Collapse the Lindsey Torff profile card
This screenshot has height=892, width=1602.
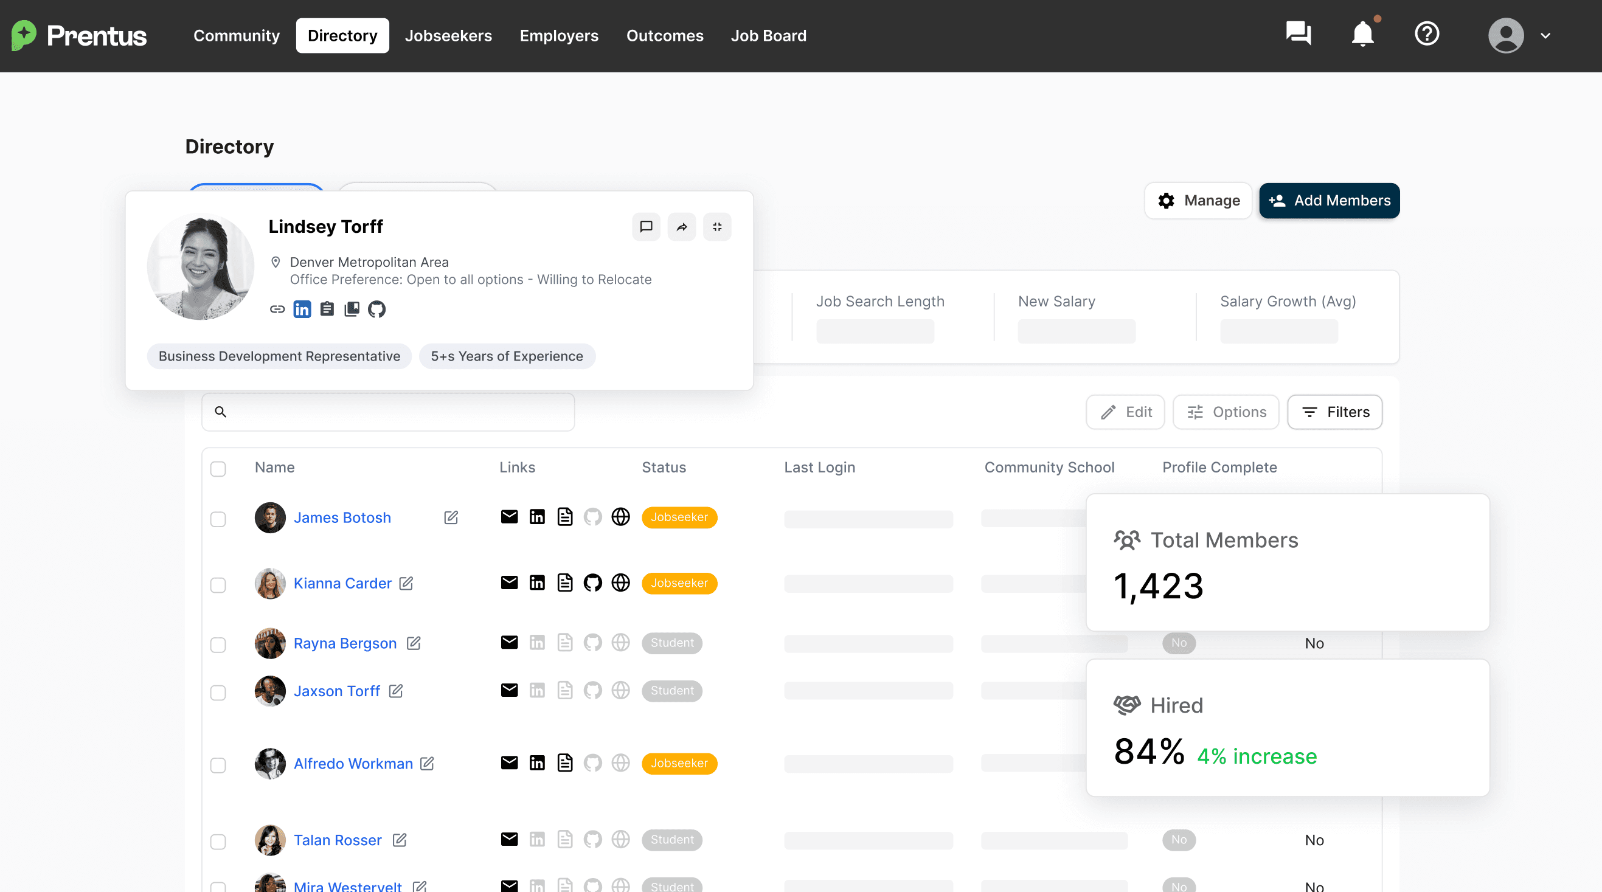(717, 227)
